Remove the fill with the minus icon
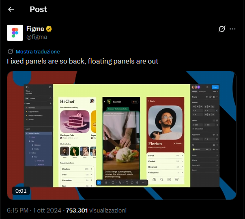 pyautogui.click(x=217, y=149)
